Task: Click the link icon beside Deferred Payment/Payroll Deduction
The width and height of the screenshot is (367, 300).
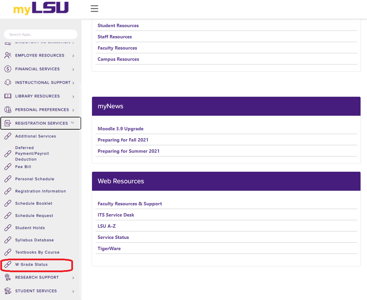Action: click(x=8, y=154)
